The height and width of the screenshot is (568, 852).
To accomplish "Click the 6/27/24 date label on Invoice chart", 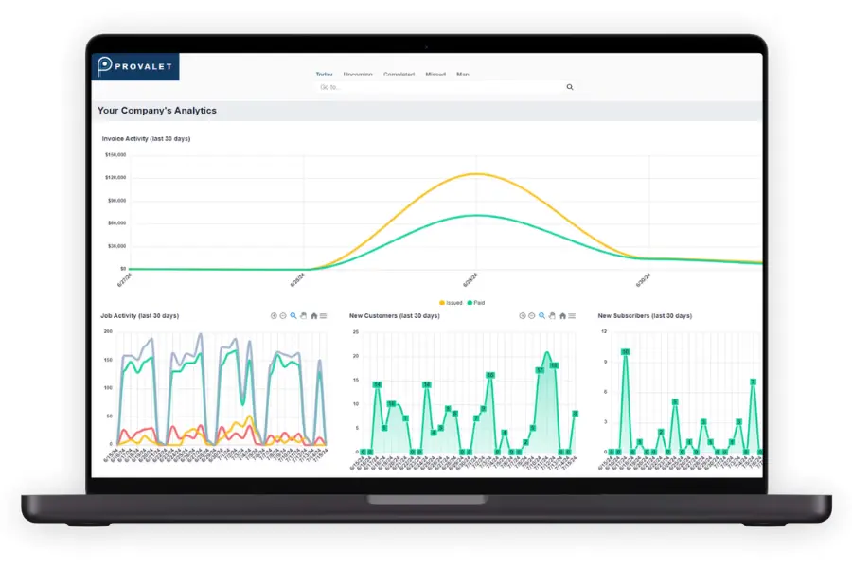I will pos(124,280).
